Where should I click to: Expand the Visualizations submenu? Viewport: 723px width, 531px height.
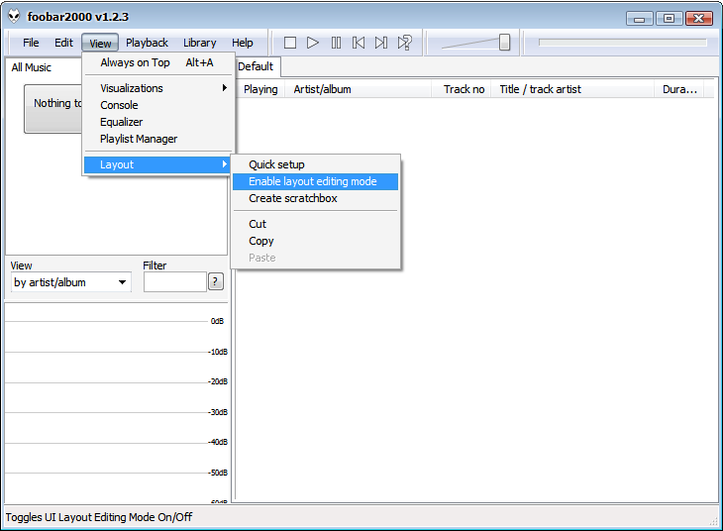[157, 88]
